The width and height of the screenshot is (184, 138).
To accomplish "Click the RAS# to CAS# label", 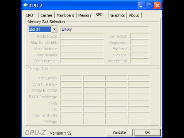I will pyautogui.click(x=45, y=90).
